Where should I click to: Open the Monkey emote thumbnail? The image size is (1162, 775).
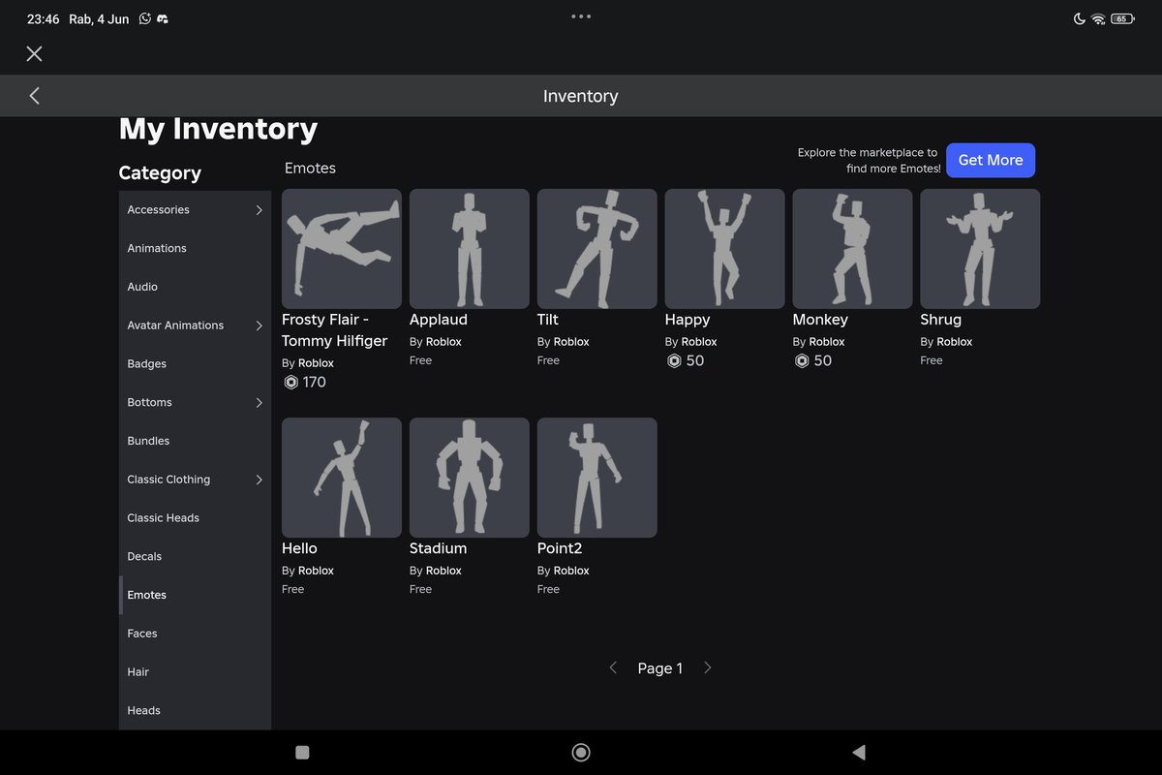853,249
